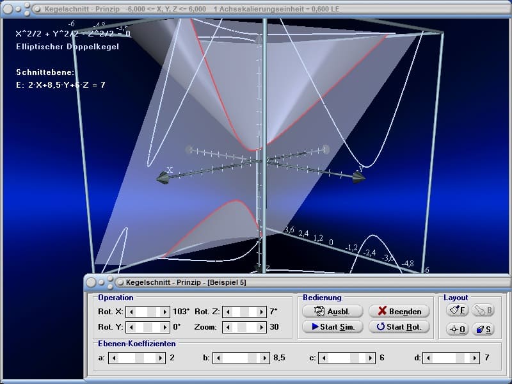The image size is (512, 384).
Task: Click the X axis arrowhead in the 3D view
Action: point(163,179)
